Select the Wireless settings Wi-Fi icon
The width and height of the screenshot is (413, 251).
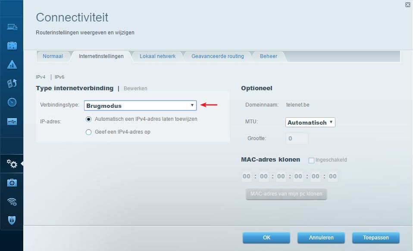pyautogui.click(x=12, y=202)
